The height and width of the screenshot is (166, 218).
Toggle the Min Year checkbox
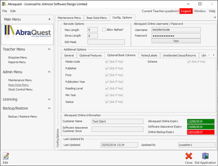107,95
